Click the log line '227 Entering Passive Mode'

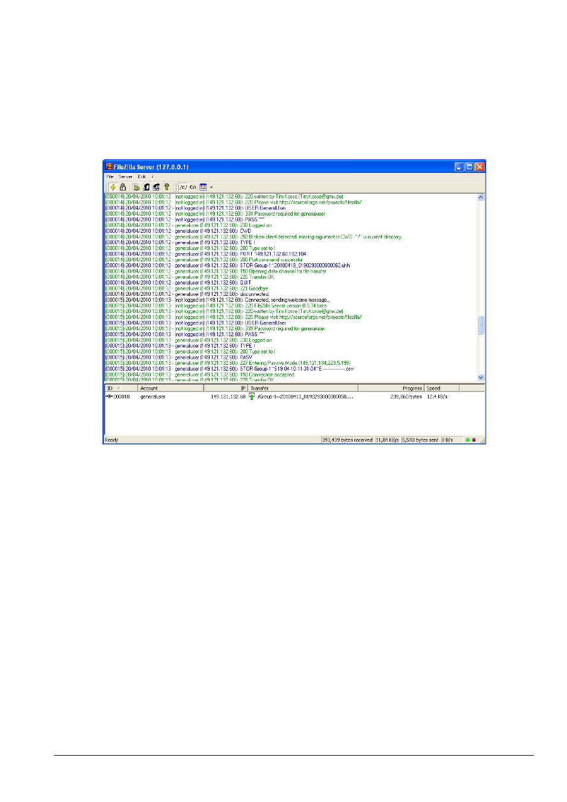(228, 363)
